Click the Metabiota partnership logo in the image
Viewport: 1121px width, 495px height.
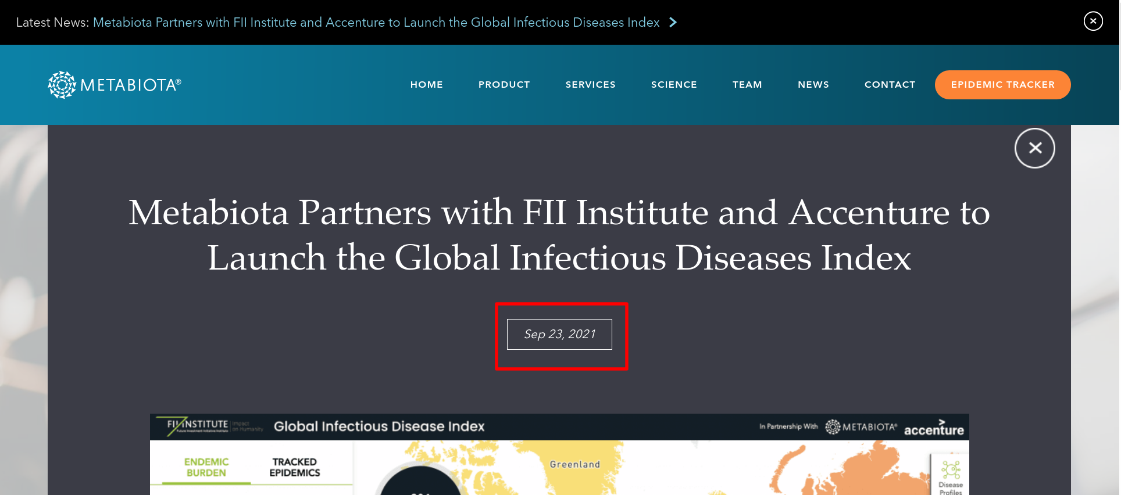pos(861,427)
